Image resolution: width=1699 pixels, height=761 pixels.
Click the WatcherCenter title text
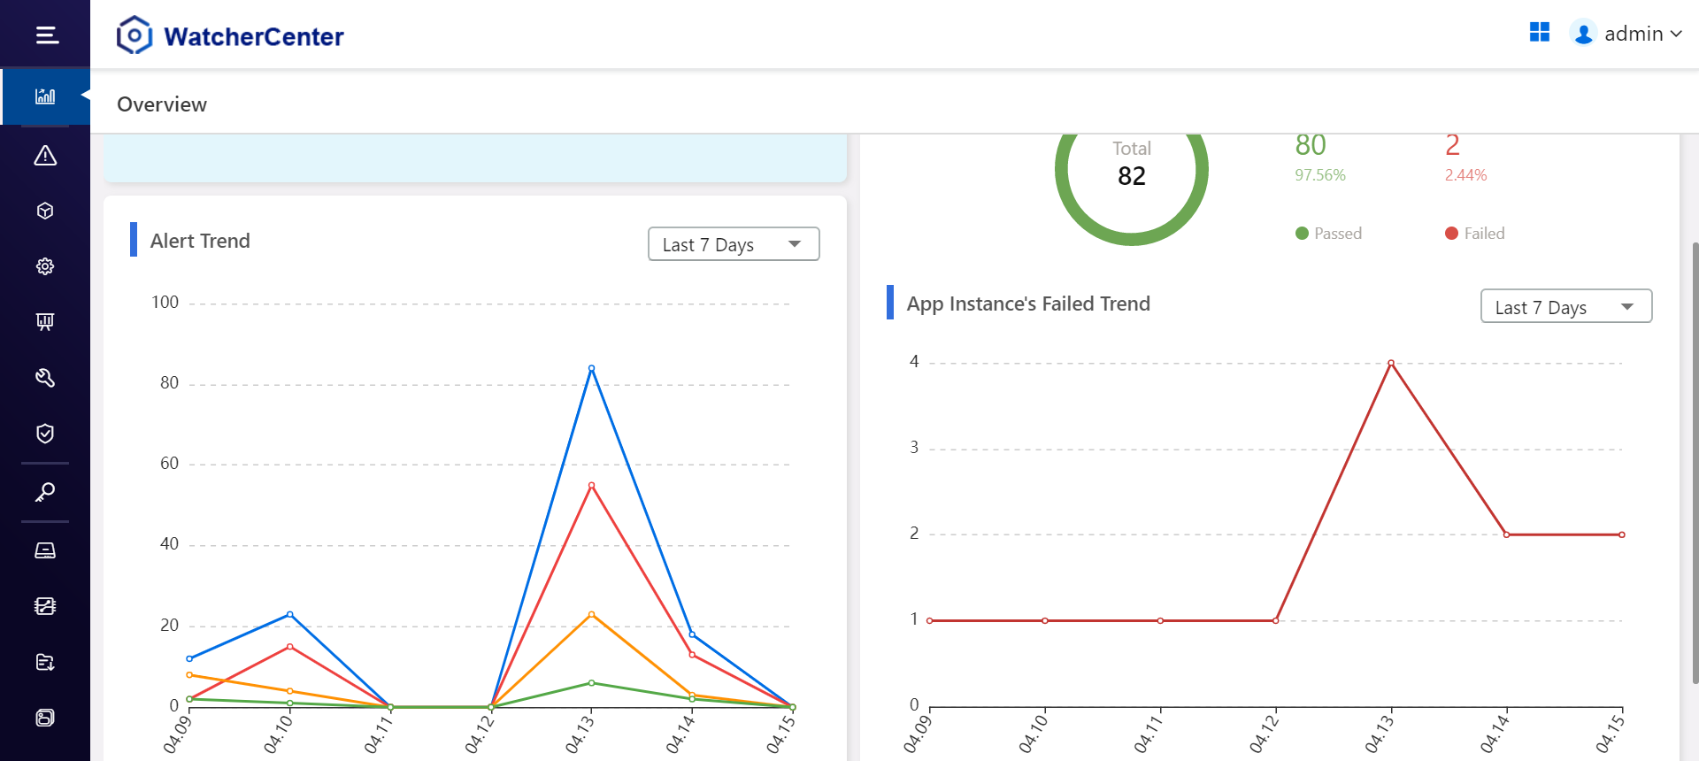click(x=254, y=36)
